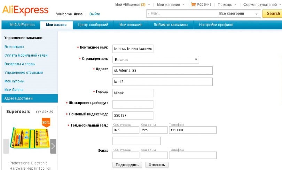Click the phone number field 1110000
Screen dimensions: 282x170
tap(193, 130)
